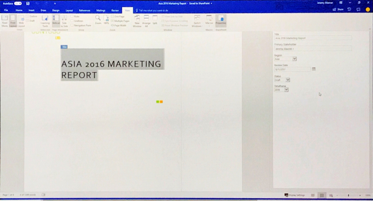Viewport: 373px width, 201px height.
Task: Open the Mailings tab
Action: pos(101,10)
